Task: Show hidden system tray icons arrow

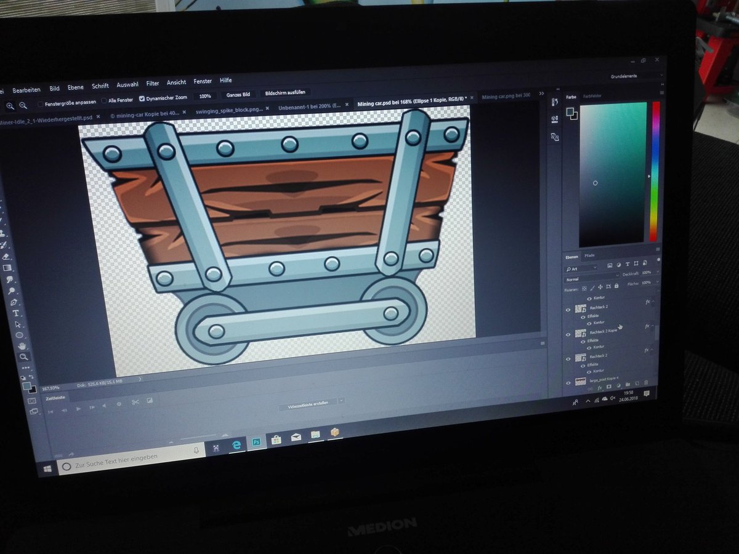Action: 587,400
